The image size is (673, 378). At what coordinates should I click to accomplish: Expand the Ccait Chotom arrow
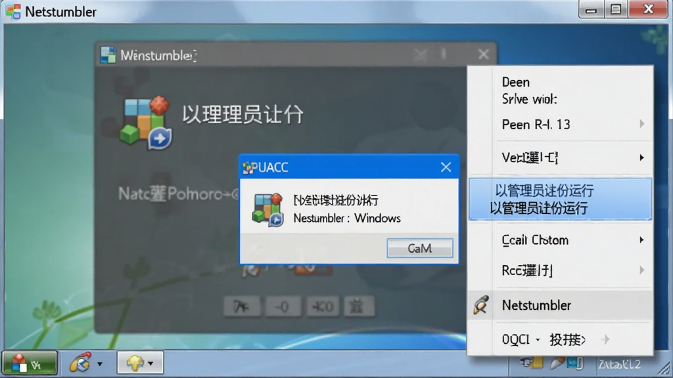click(641, 240)
